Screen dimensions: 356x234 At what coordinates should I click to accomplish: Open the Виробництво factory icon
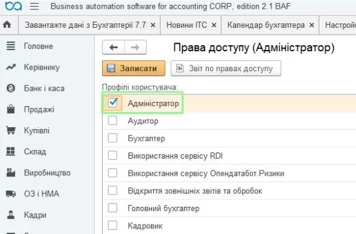tap(11, 172)
